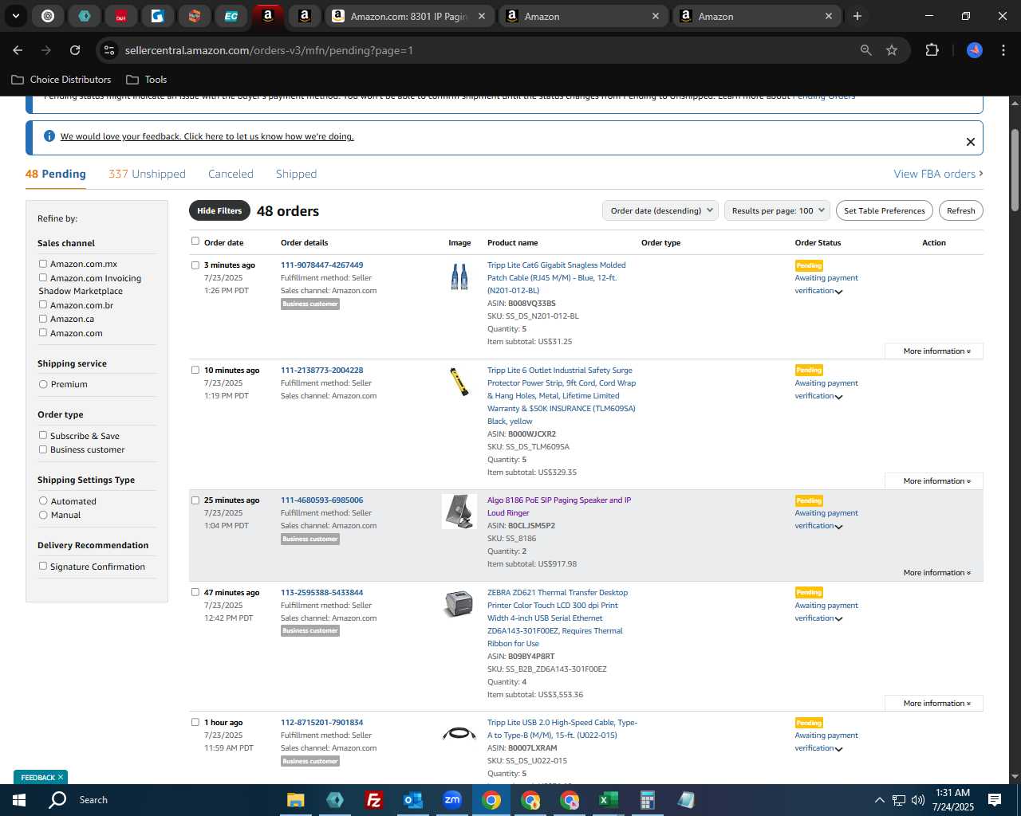The image size is (1021, 816).
Task: Open order 111-2138773-2004228
Action: pyautogui.click(x=321, y=371)
